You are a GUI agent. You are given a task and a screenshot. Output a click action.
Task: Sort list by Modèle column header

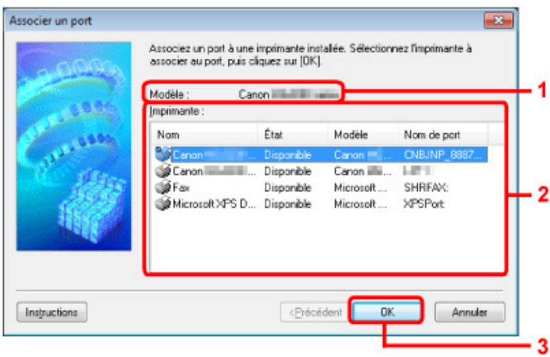[x=363, y=134]
